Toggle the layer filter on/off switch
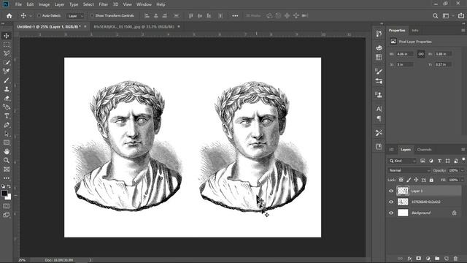This screenshot has width=467, height=263. point(463,160)
